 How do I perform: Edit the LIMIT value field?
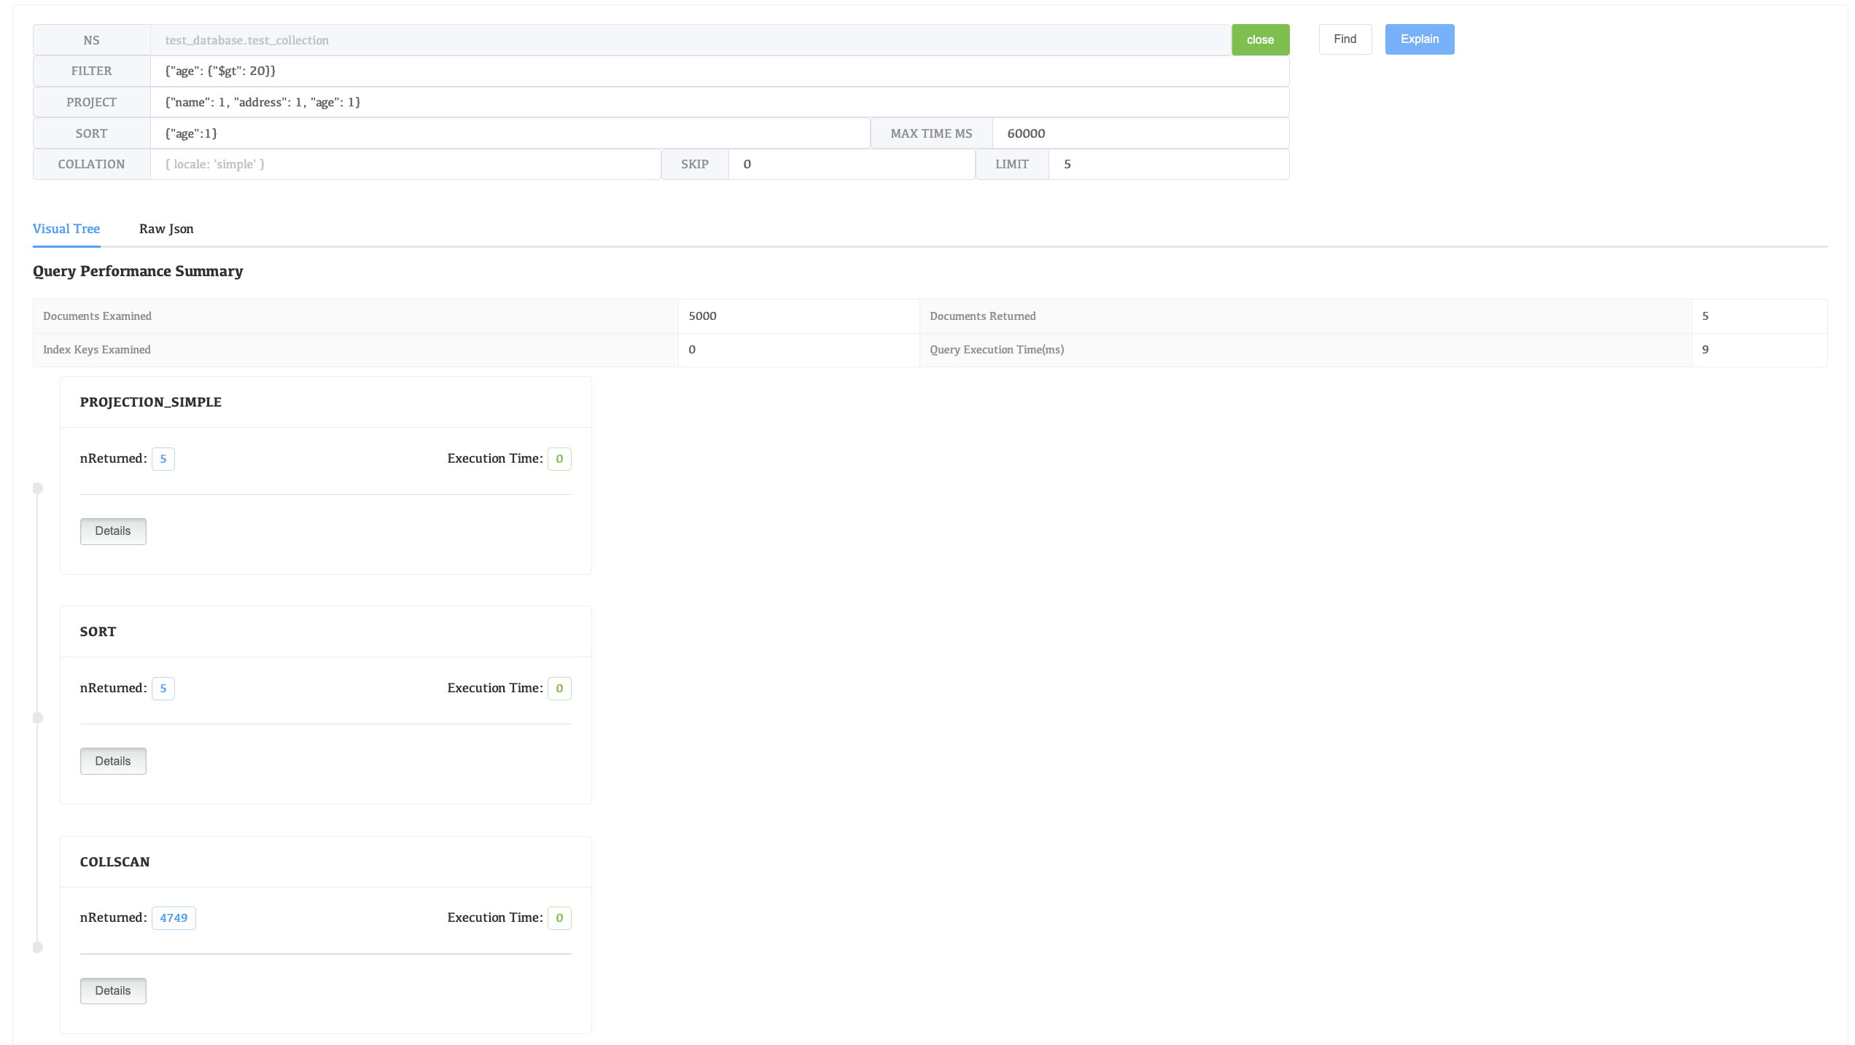pos(1167,164)
